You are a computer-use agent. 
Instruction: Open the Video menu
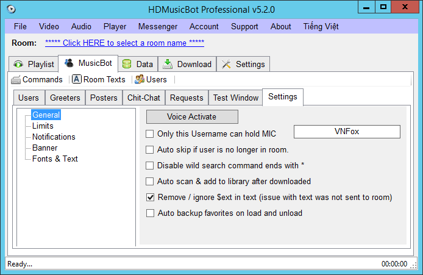click(49, 26)
